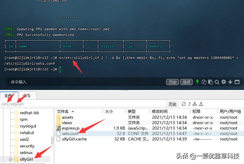Image resolution: width=244 pixels, height=164 pixels.
Task: Click the express.js JavaScript file icon
Action: pos(58,128)
